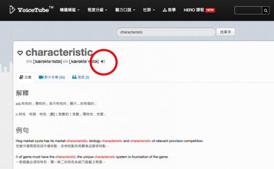Image resolution: width=274 pixels, height=169 pixels.
Task: Click the 'A of game must' example sentence
Action: point(92,157)
